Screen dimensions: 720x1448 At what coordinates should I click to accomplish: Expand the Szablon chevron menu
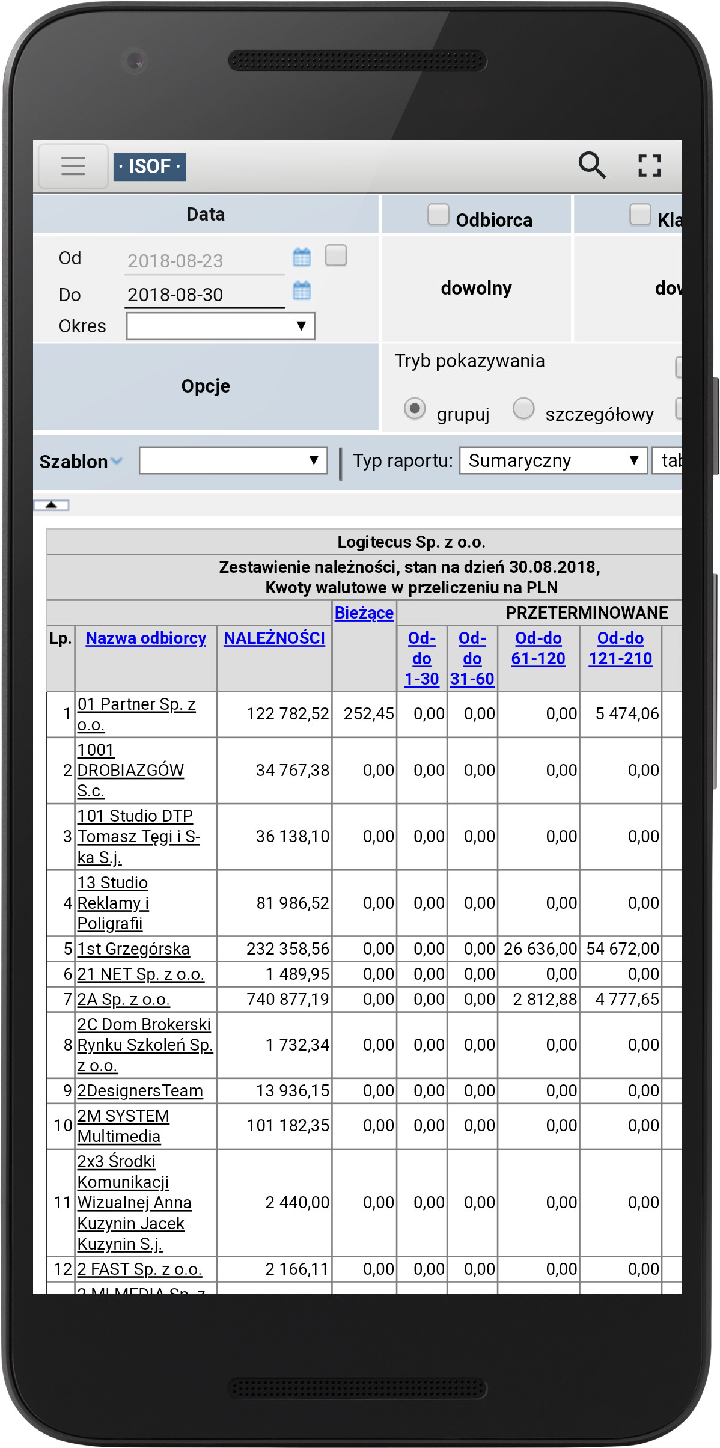coord(117,461)
